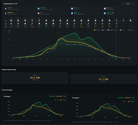
Task: Click the green percentage badge in Gruppe 1
Action: 65,96
